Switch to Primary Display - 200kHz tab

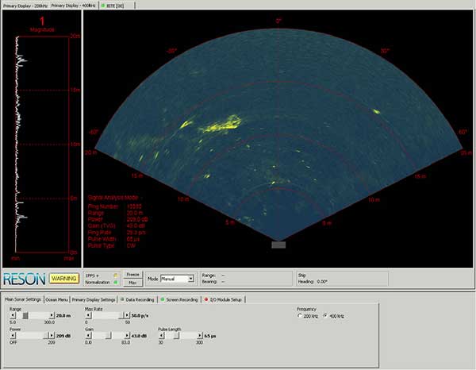[x=25, y=4]
